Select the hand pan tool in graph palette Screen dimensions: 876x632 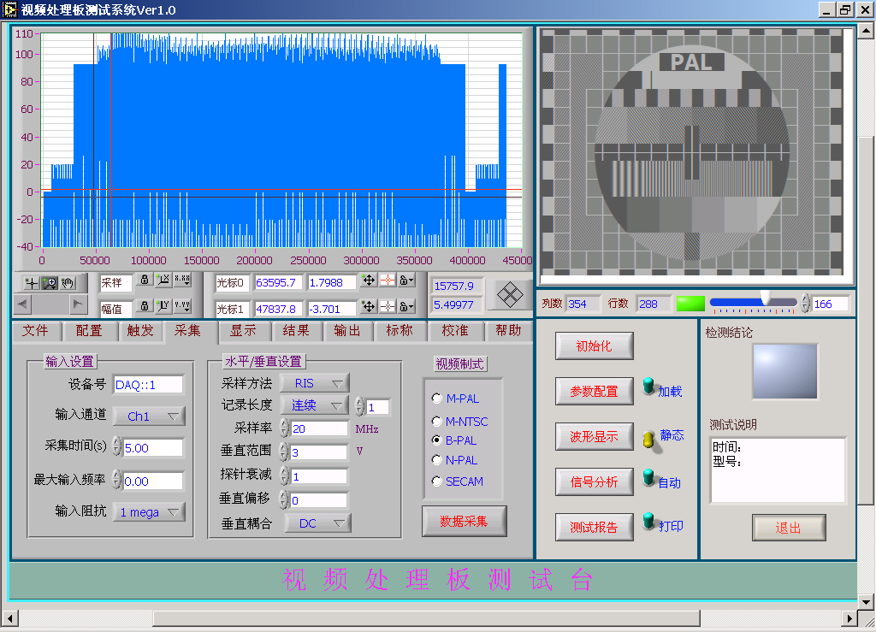tap(68, 282)
